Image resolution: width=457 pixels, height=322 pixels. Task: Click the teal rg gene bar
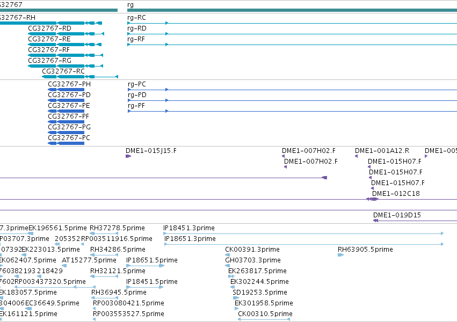point(292,10)
